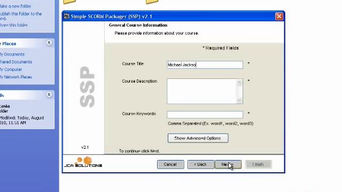The width and height of the screenshot is (342, 192).
Task: Cancel the SCORM packager wizard
Action: coord(170,164)
